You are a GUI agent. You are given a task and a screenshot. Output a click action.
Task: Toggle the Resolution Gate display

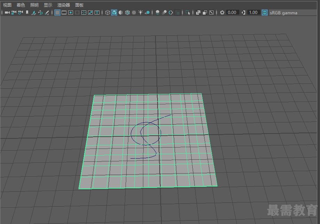(x=71, y=13)
